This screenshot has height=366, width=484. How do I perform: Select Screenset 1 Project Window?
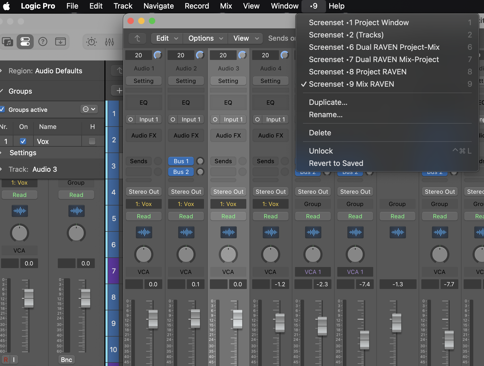387,22
